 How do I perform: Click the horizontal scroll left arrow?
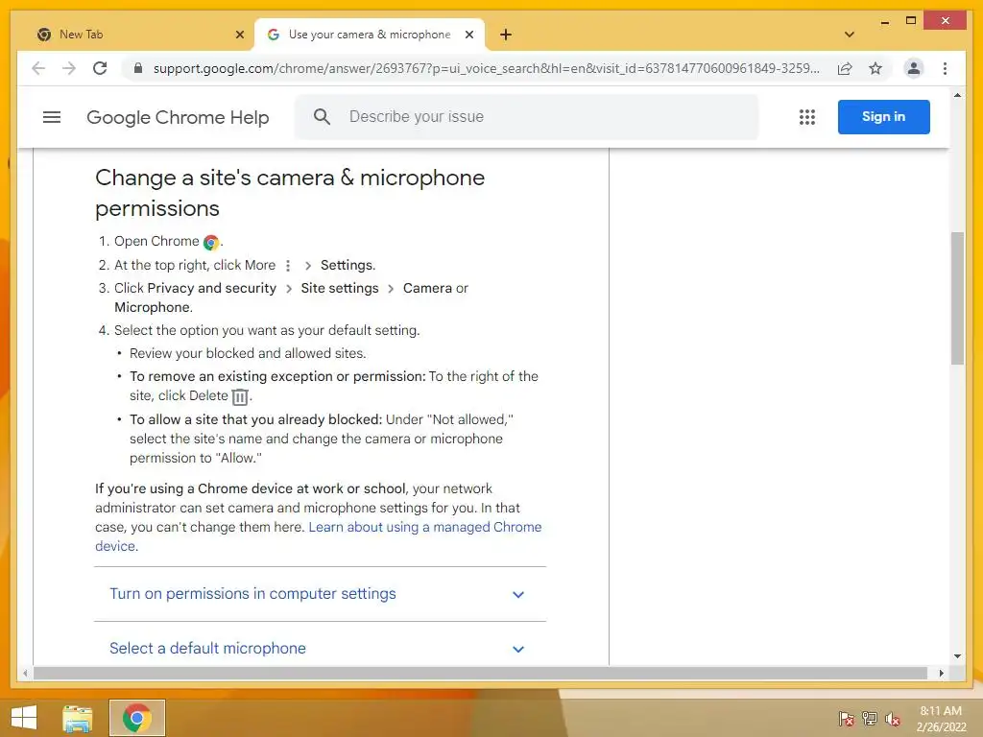25,673
